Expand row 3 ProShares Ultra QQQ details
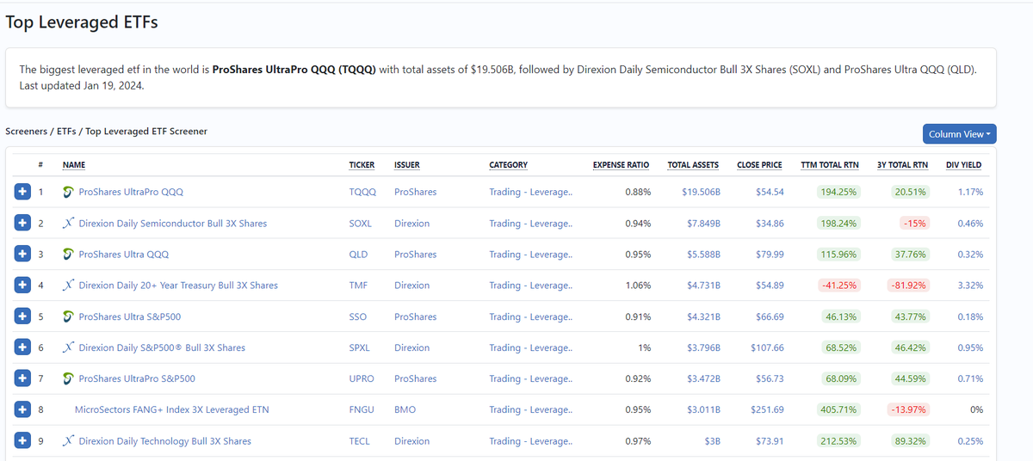This screenshot has width=1033, height=461. (x=22, y=254)
